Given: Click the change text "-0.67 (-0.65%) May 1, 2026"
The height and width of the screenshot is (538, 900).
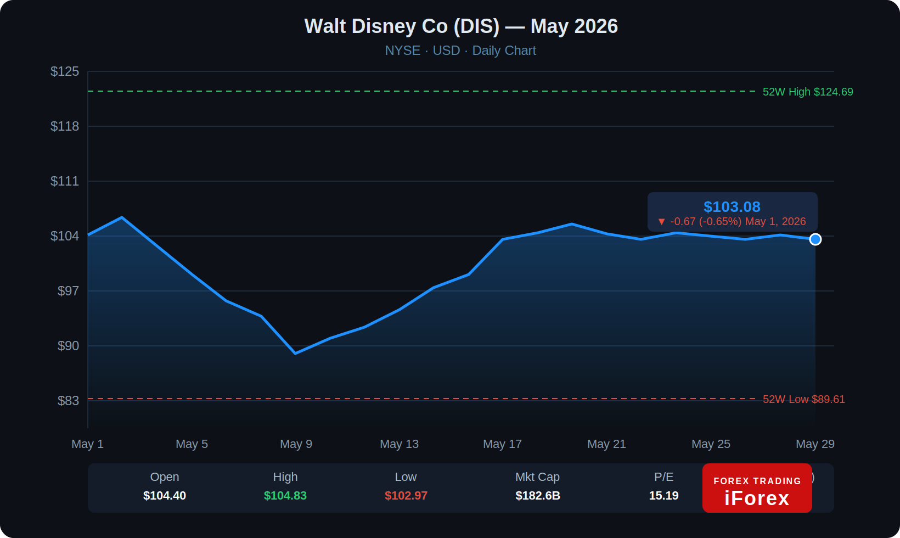Looking at the screenshot, I should [x=738, y=222].
